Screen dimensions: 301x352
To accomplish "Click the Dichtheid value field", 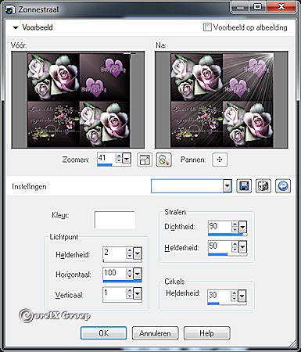I will (220, 227).
